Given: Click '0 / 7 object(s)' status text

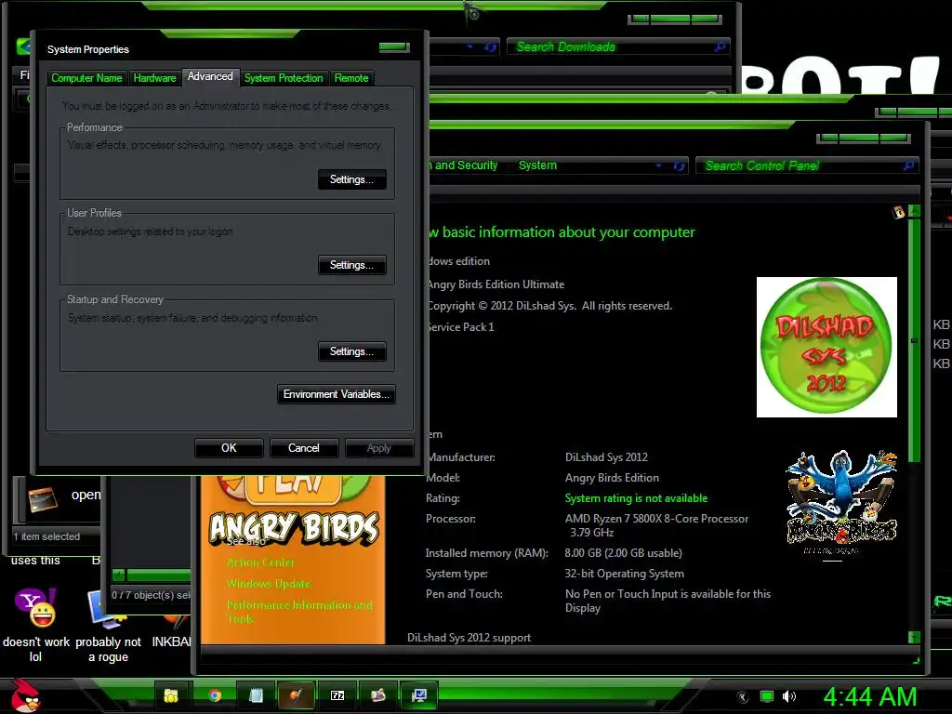Looking at the screenshot, I should point(151,595).
